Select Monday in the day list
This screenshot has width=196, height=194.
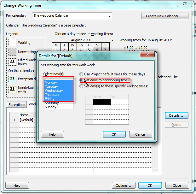(51, 82)
